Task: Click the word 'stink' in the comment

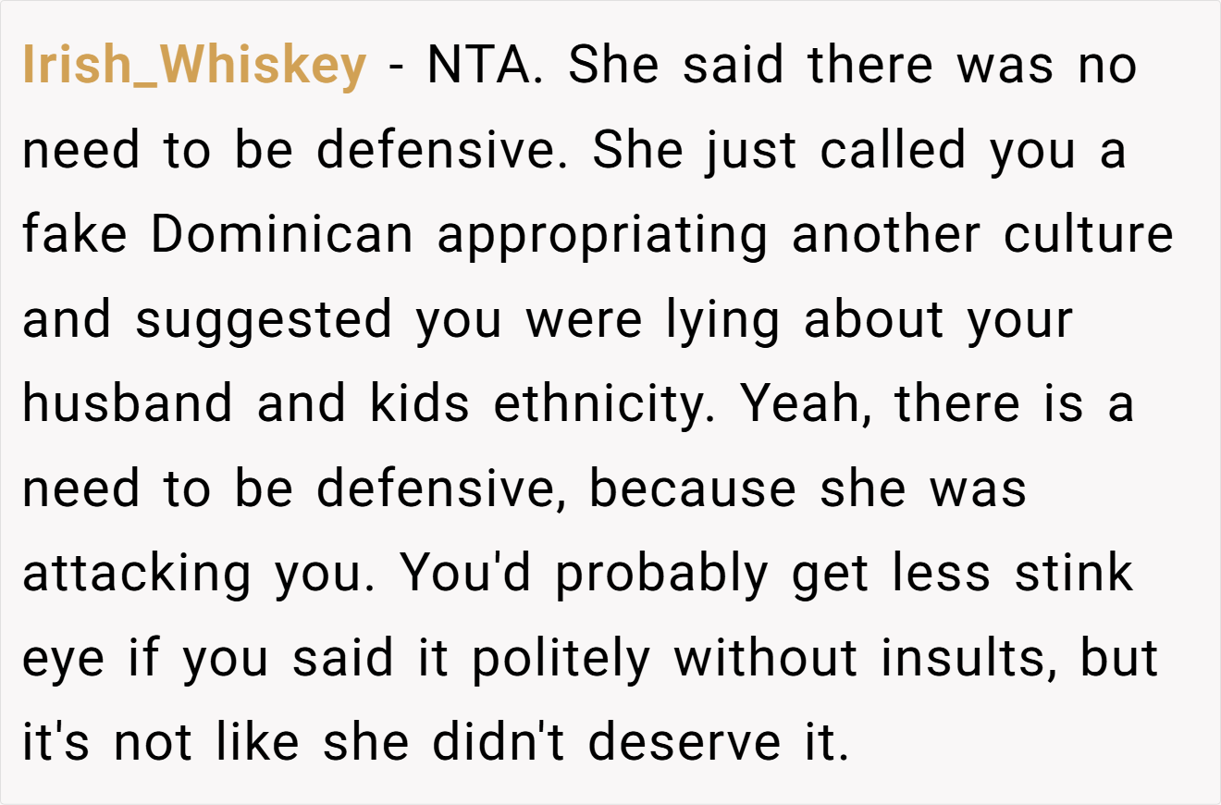Action: (x=1074, y=574)
